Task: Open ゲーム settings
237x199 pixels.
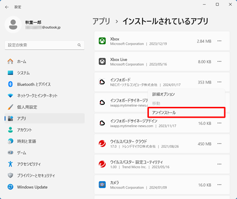Action: tap(45, 153)
